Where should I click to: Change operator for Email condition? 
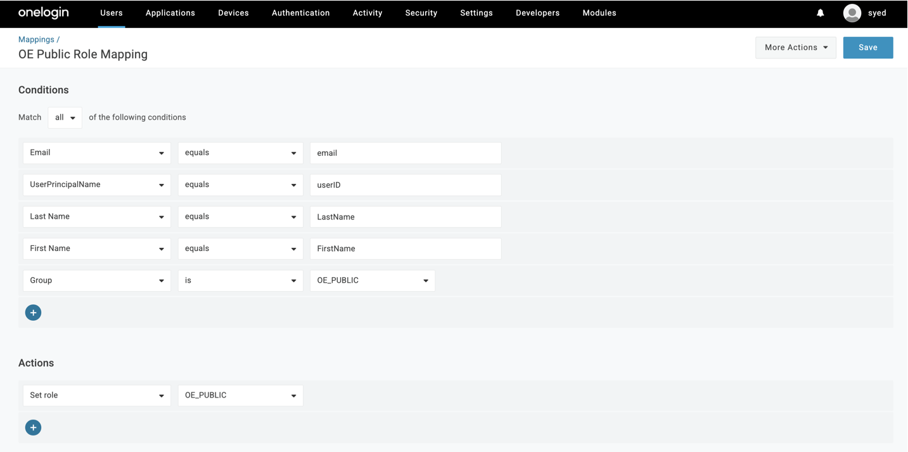240,153
